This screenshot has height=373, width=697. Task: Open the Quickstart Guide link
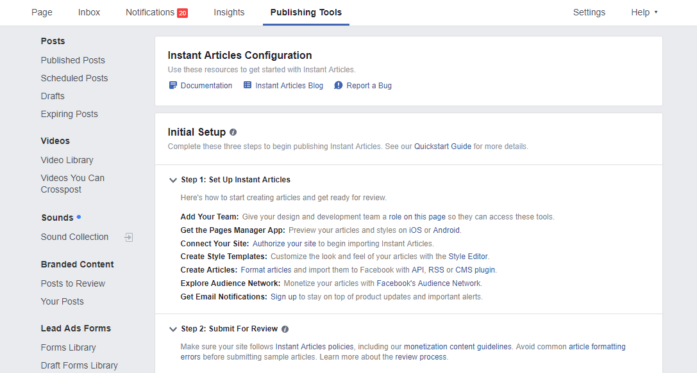(x=442, y=147)
